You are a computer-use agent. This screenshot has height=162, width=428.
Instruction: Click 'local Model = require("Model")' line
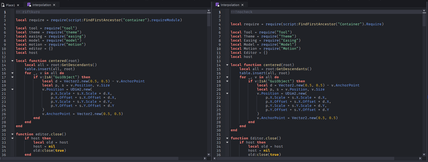263,45
